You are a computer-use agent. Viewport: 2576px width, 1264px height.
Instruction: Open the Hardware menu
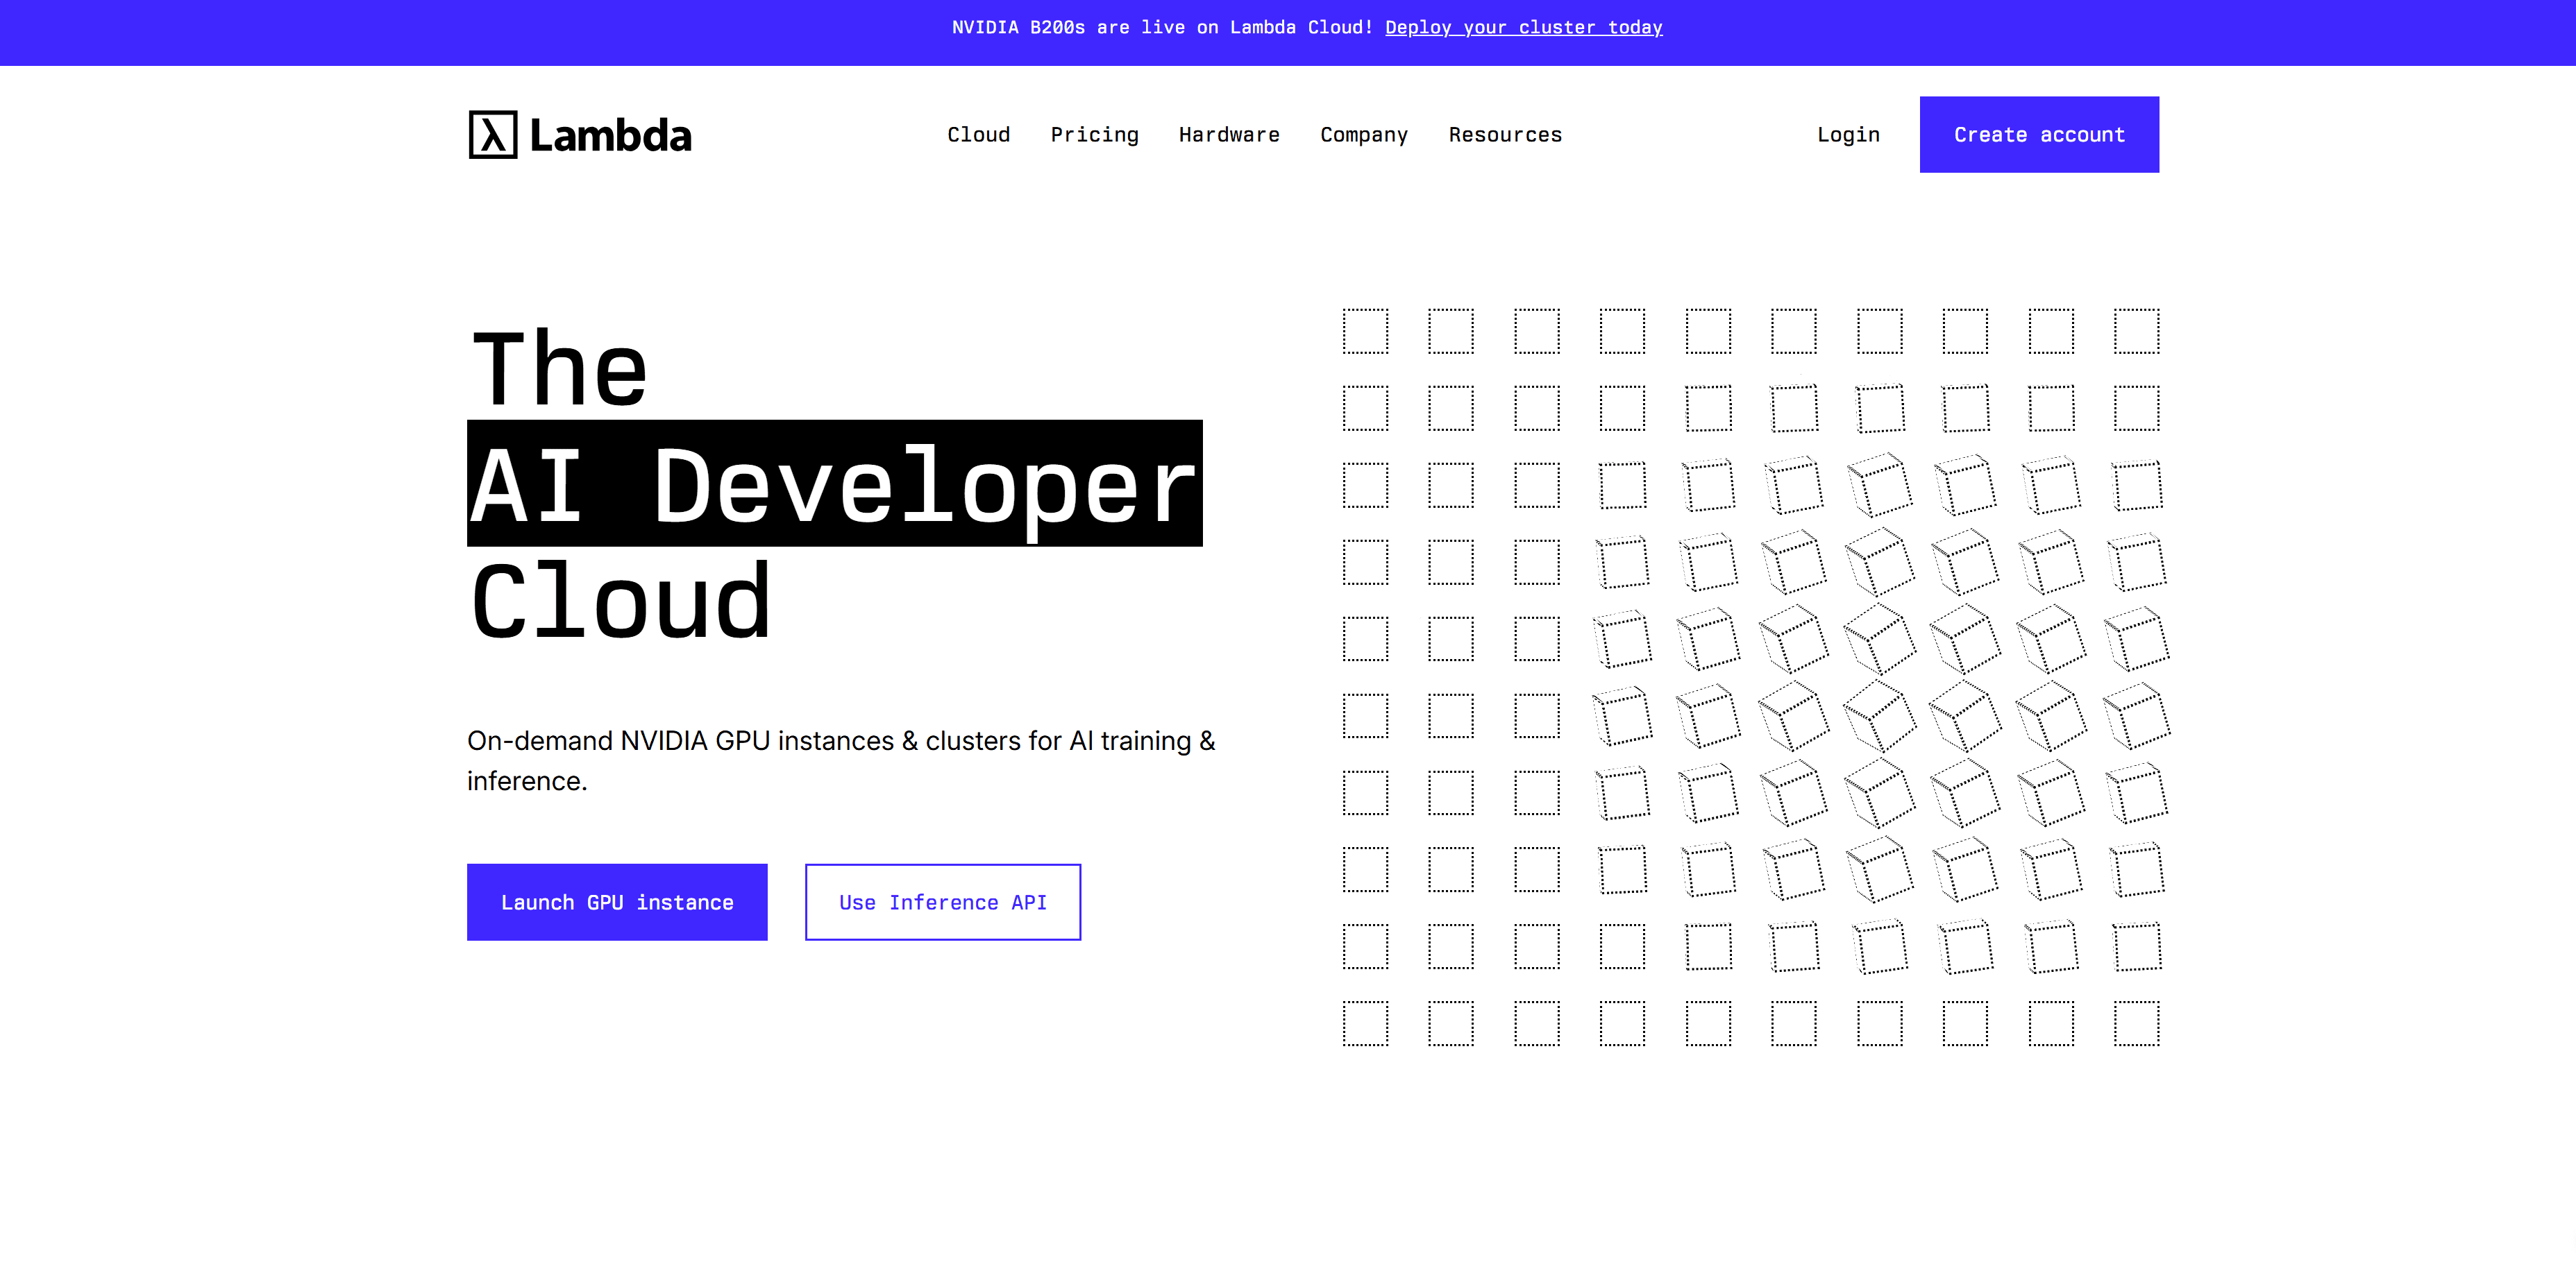[x=1229, y=135]
